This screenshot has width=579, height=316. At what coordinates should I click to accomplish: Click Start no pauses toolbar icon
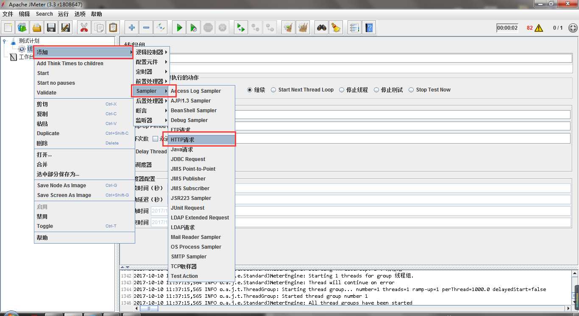coord(193,28)
